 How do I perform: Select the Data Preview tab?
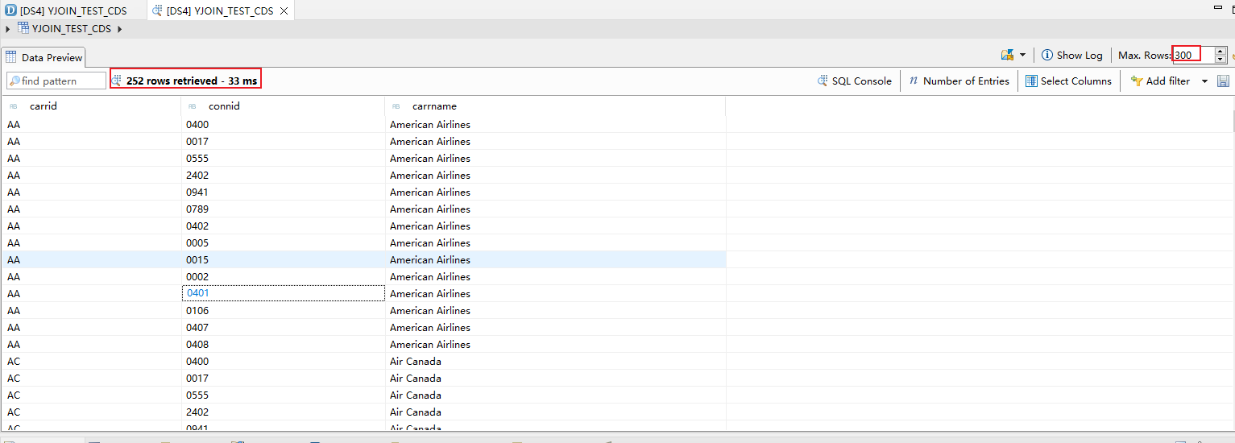(44, 57)
